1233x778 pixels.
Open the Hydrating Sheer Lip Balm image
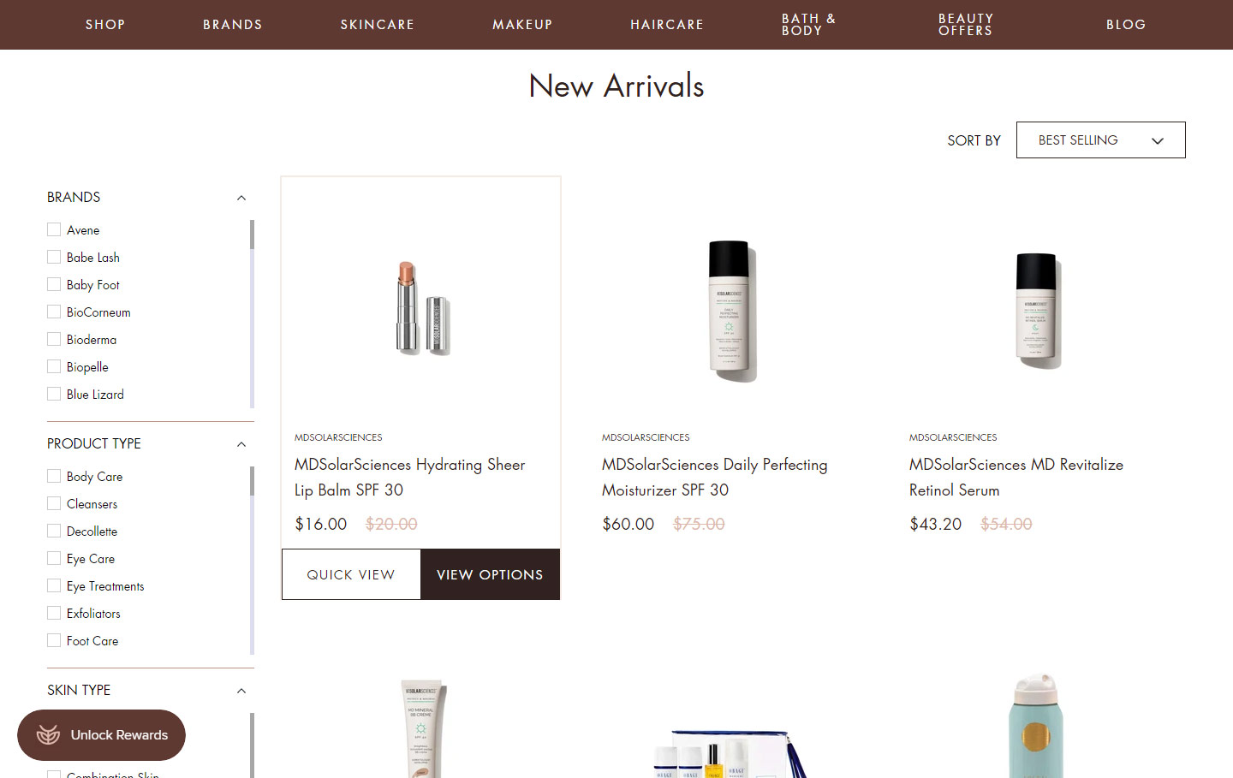coord(422,308)
